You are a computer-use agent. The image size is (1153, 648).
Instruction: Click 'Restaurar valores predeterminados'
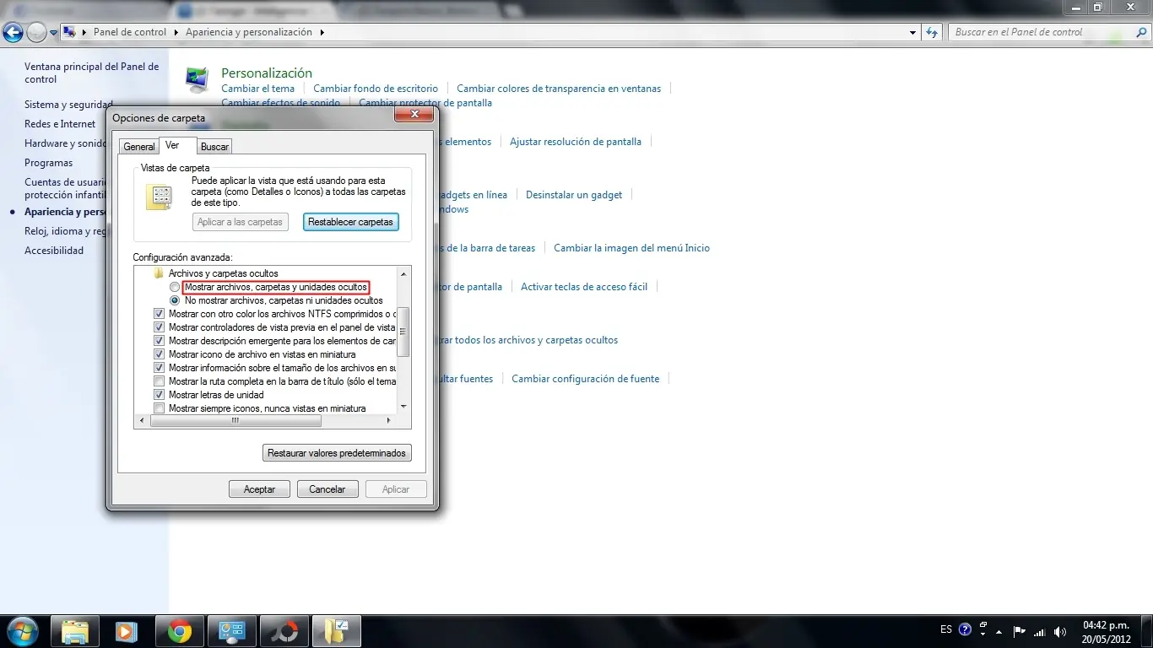tap(337, 453)
